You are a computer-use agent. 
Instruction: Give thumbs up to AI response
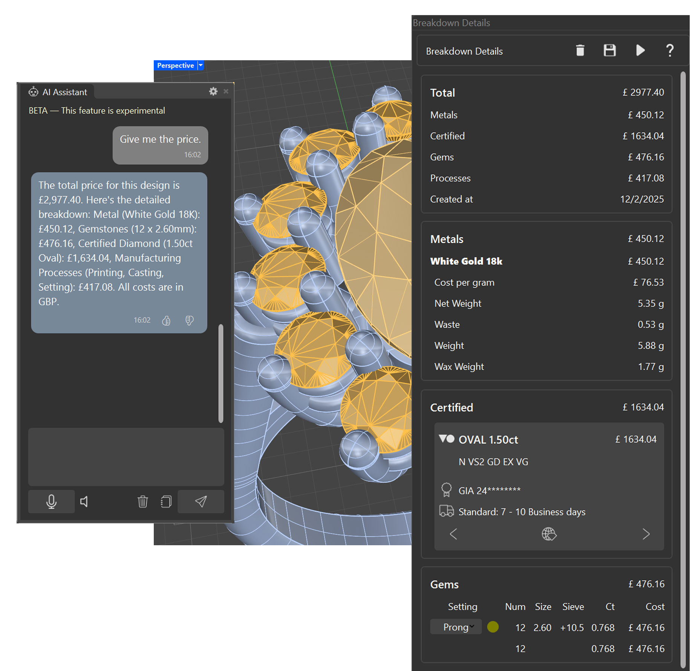click(x=166, y=320)
